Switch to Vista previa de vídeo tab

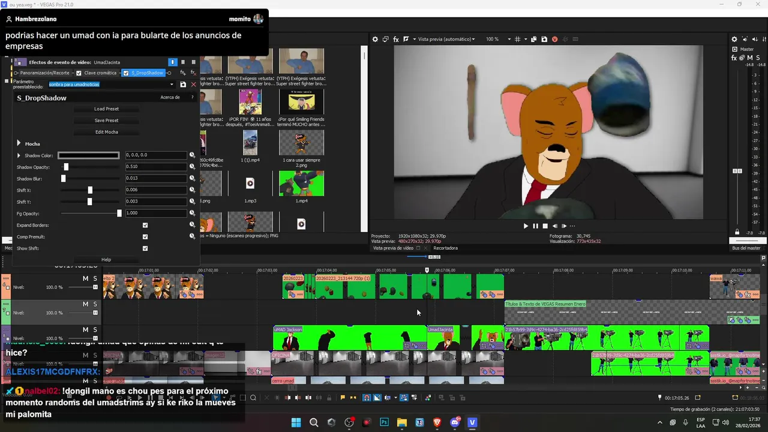coord(393,248)
